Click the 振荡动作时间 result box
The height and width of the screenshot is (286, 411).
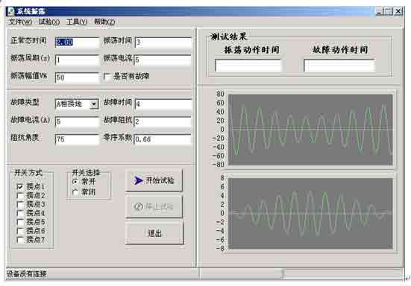(248, 66)
